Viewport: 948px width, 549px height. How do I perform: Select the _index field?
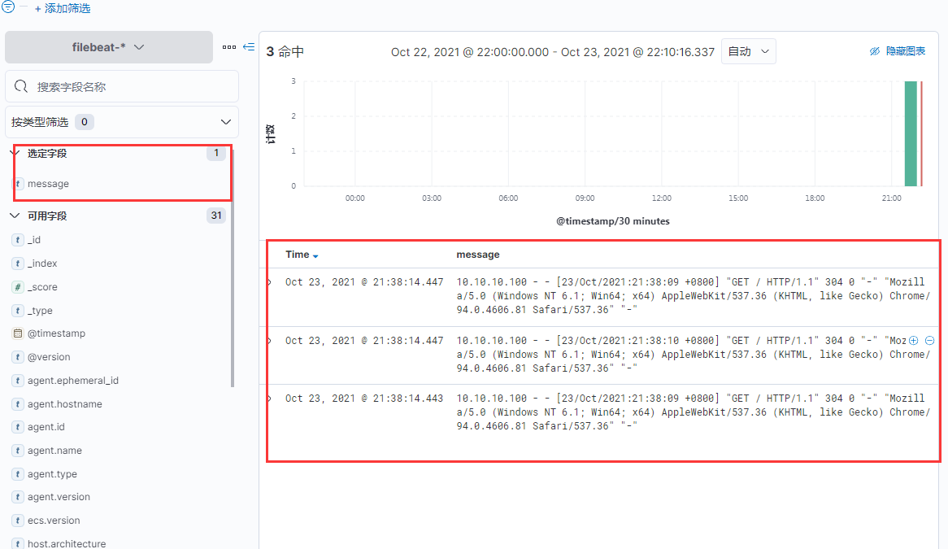pos(41,264)
